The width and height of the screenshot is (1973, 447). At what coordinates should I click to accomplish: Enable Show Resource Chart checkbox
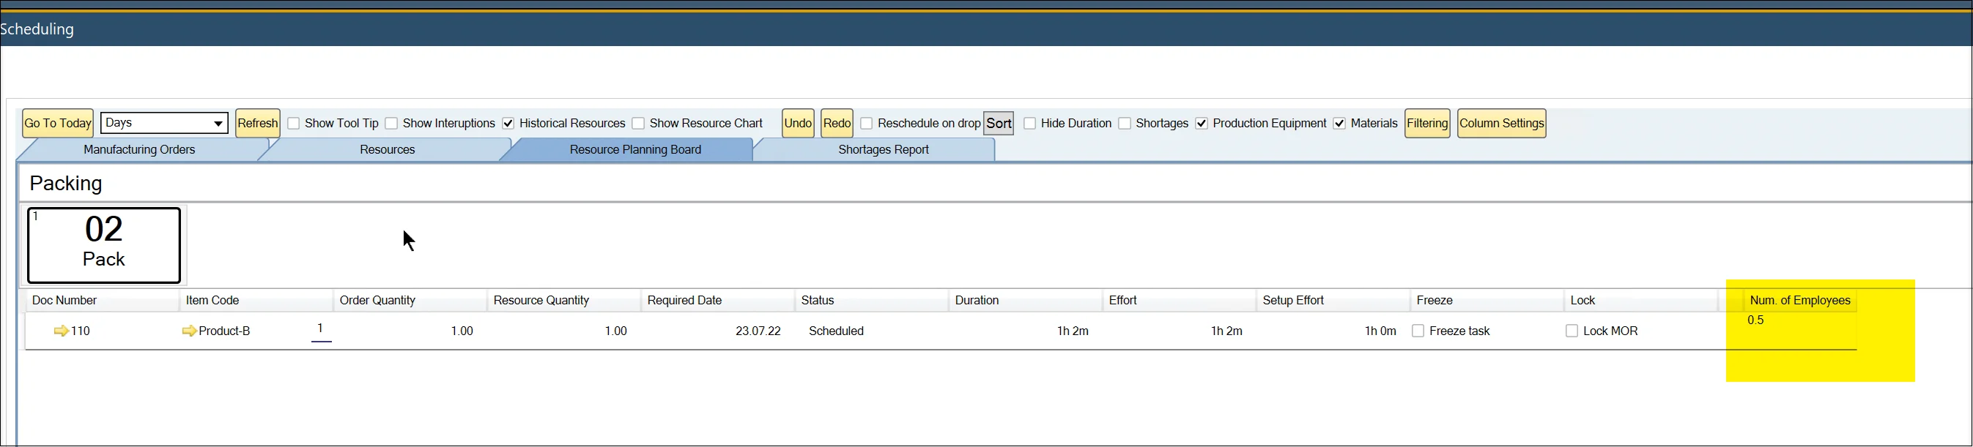(638, 123)
